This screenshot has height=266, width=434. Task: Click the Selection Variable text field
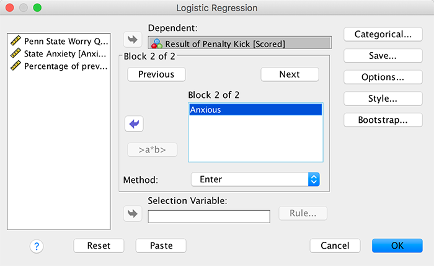209,216
